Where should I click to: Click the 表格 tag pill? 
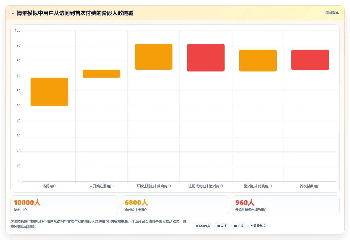coord(222,226)
